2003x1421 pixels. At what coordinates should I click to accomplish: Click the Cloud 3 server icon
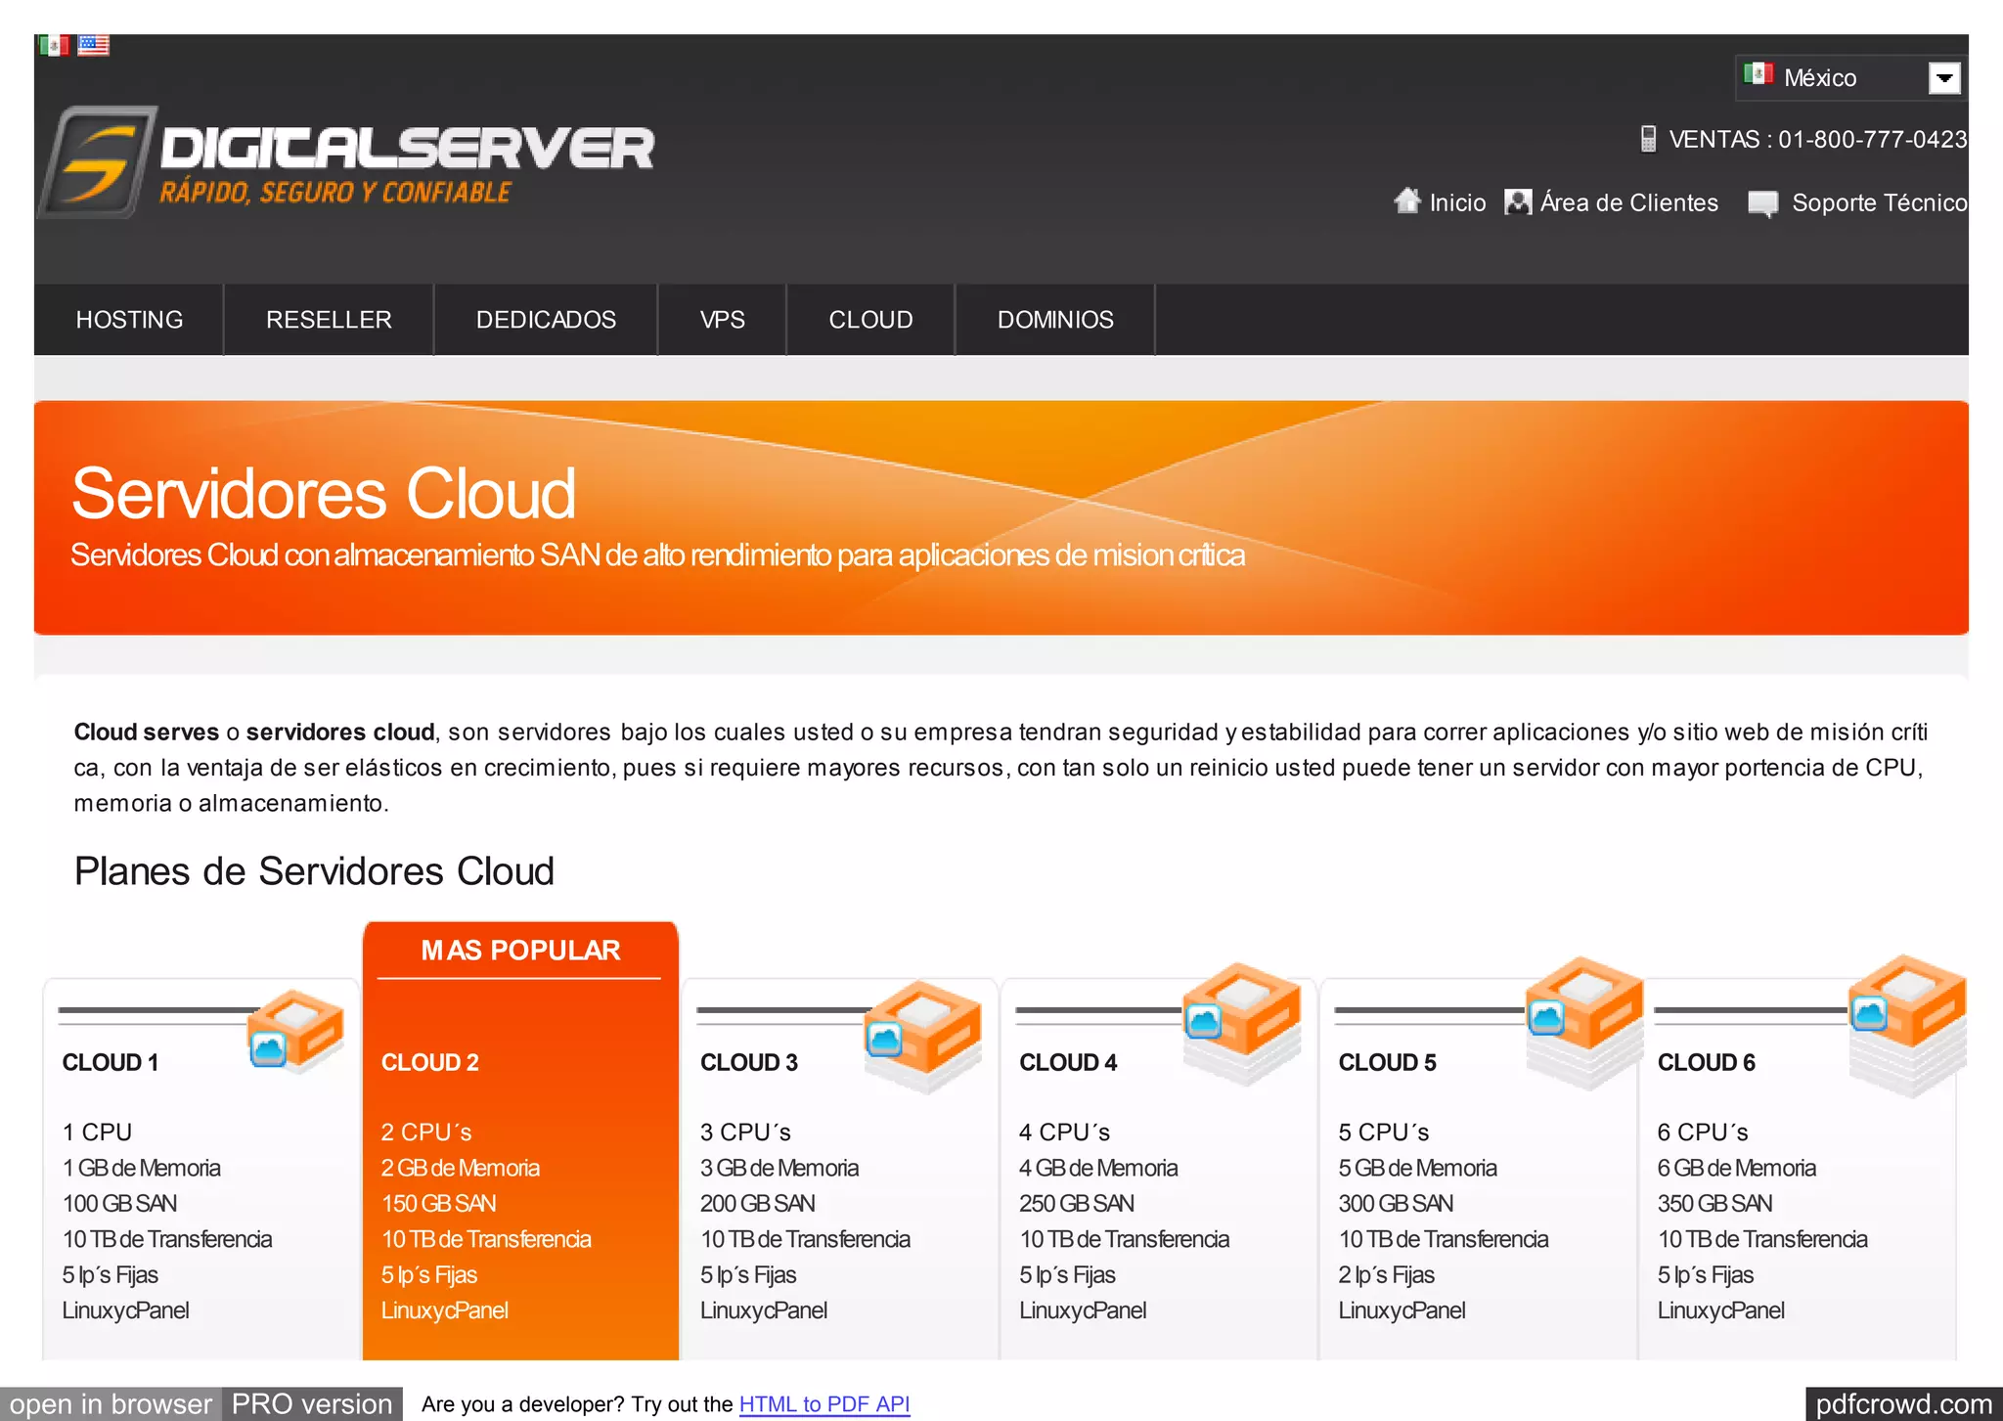point(921,1032)
